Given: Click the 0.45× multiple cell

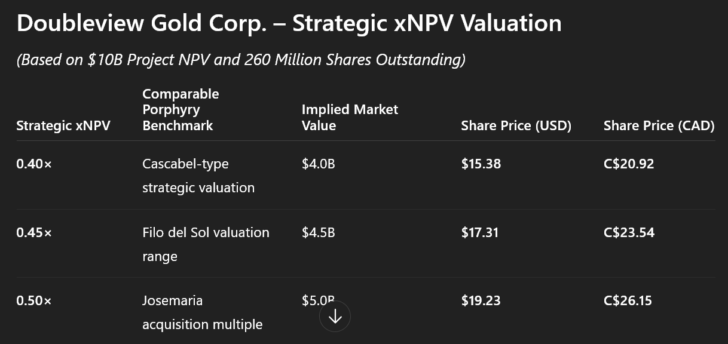Looking at the screenshot, I should pos(34,232).
